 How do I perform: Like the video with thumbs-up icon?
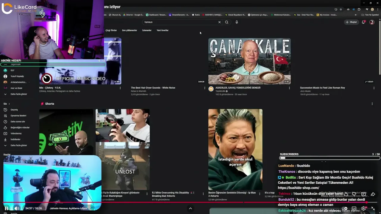[x=346, y=194]
